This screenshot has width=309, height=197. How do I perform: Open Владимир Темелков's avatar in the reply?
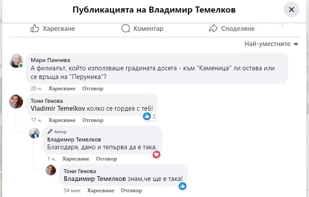34,133
